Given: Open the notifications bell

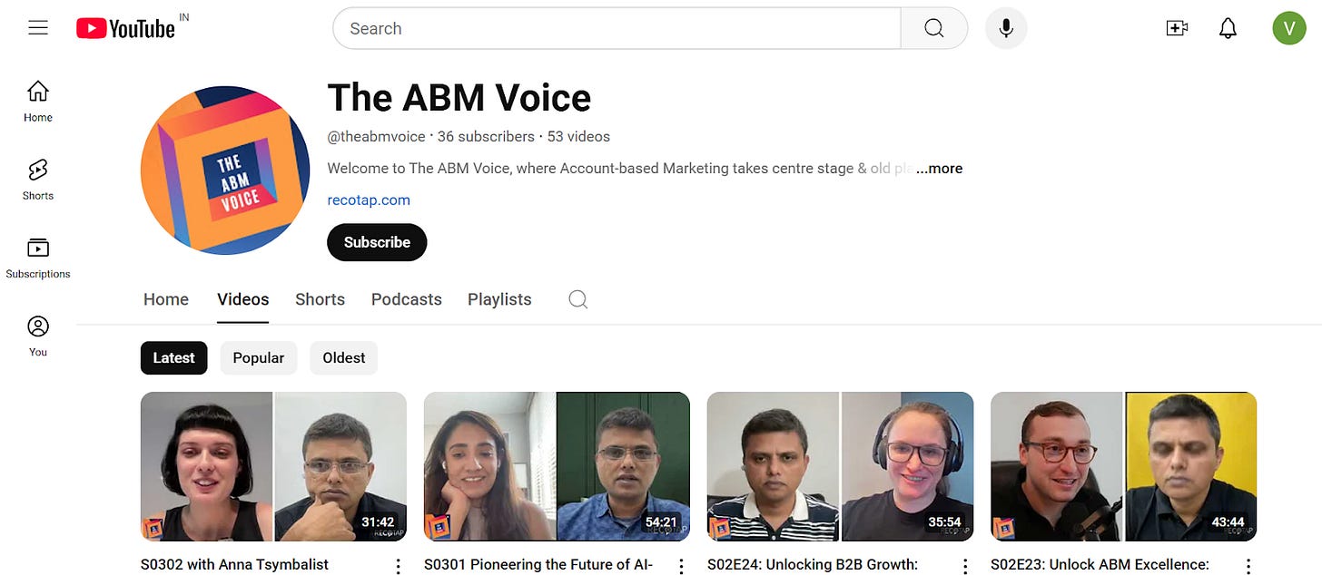Looking at the screenshot, I should pos(1228,29).
